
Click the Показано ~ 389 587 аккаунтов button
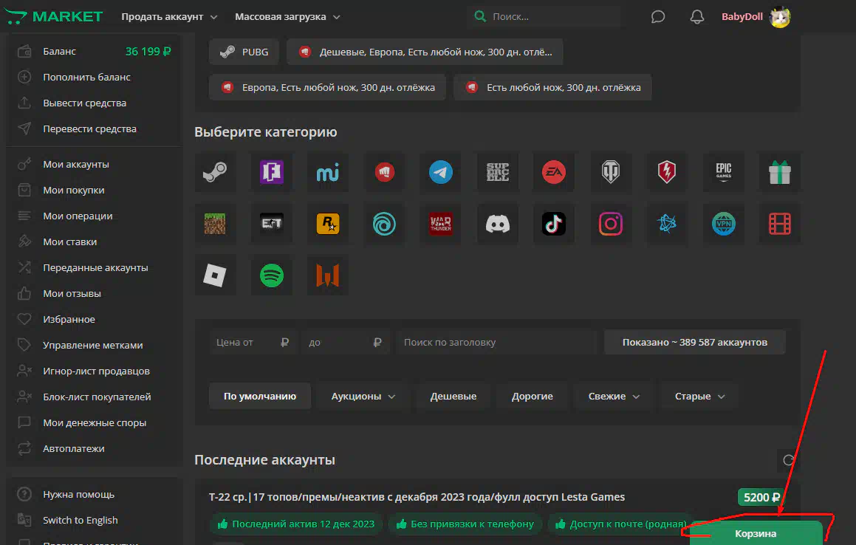tap(694, 343)
